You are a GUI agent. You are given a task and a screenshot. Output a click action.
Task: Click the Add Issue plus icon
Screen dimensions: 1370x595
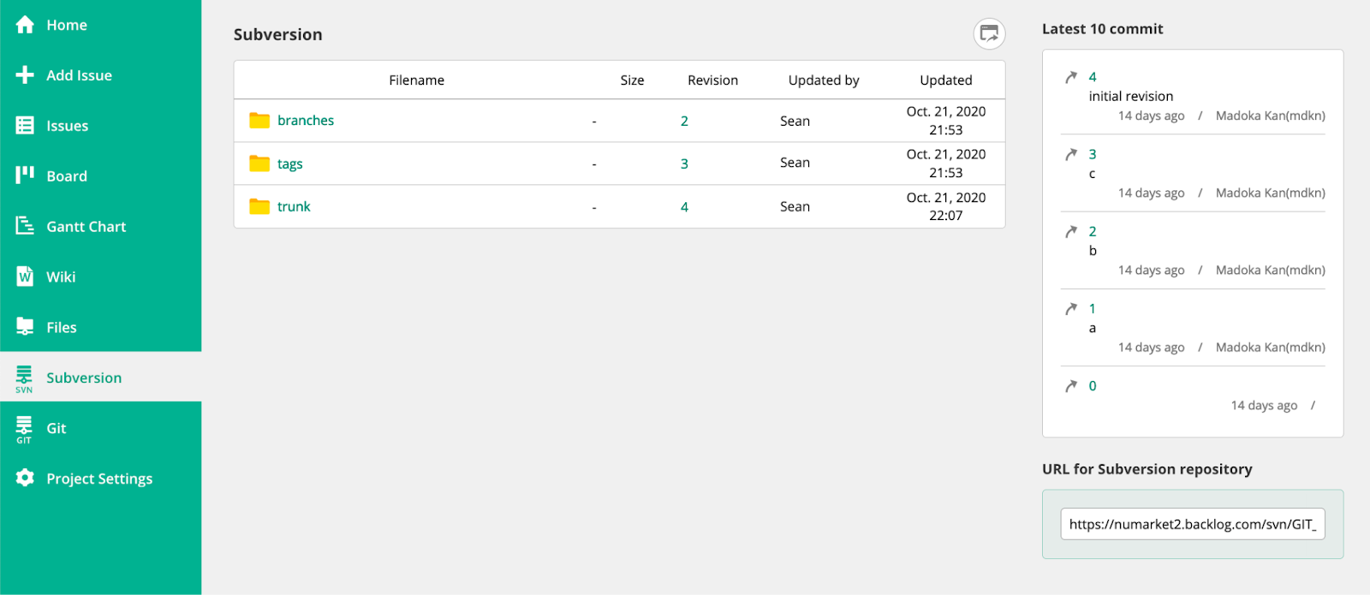25,75
